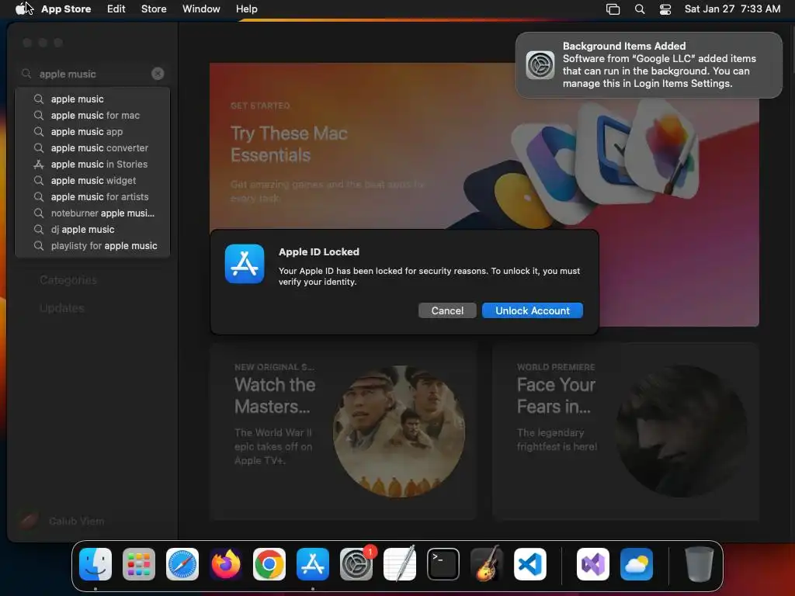Open Terminal from the Dock
795x596 pixels.
tap(443, 564)
